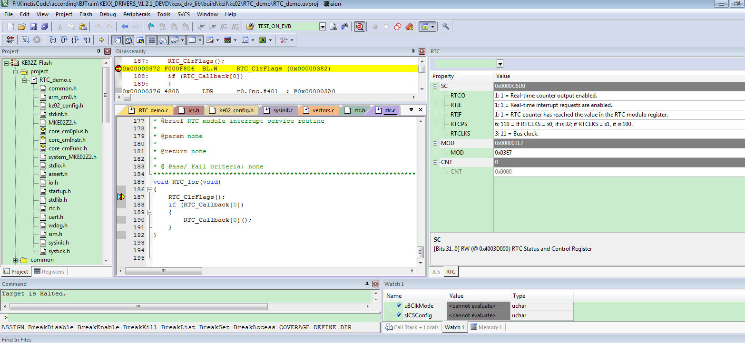Click the Open file toolbar icon
This screenshot has height=343, width=745.
pyautogui.click(x=22, y=27)
